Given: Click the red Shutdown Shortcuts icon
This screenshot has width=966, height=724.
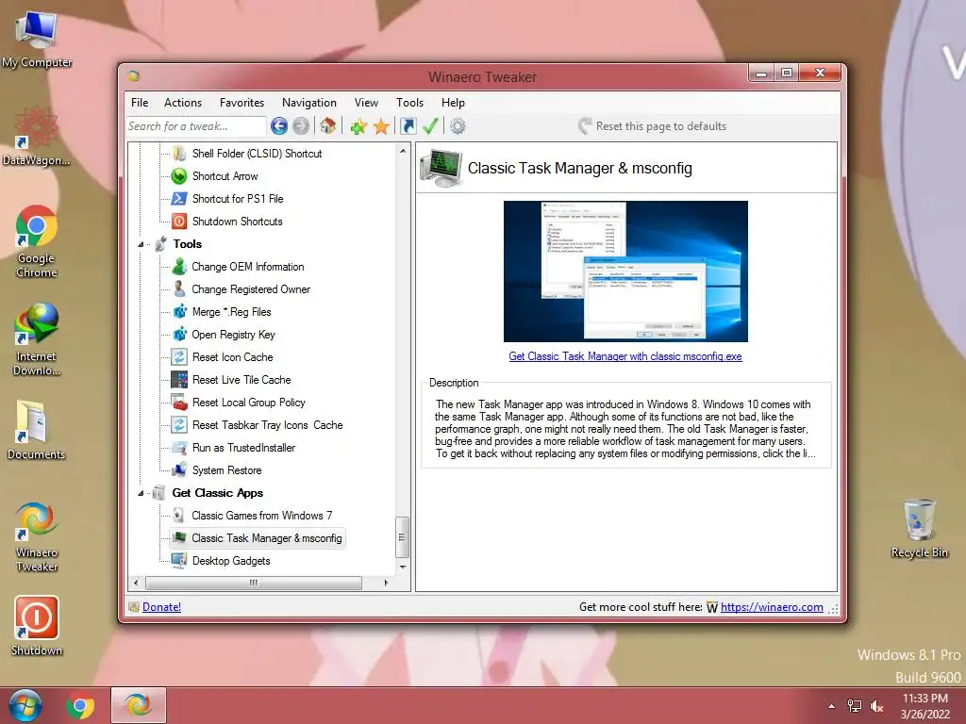Looking at the screenshot, I should click(179, 221).
